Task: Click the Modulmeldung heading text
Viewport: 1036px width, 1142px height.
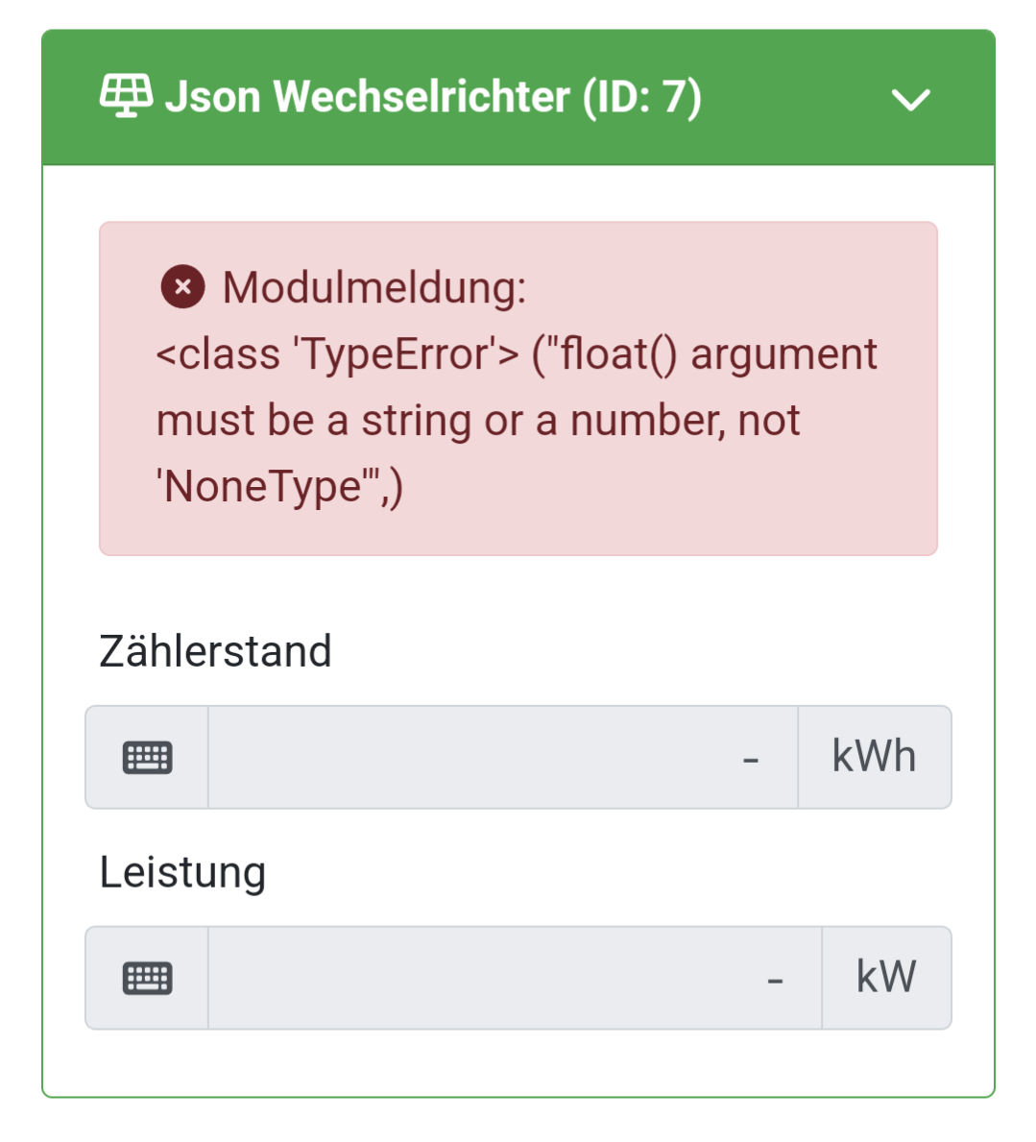Action: [374, 287]
